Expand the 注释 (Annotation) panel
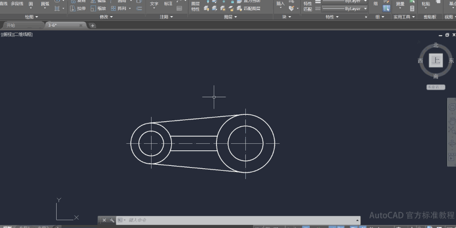Screen dimensions: 456x228 tap(167, 17)
